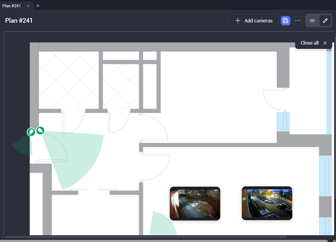
Task: Open the parking lot camera preview thumbnail
Action: (267, 203)
